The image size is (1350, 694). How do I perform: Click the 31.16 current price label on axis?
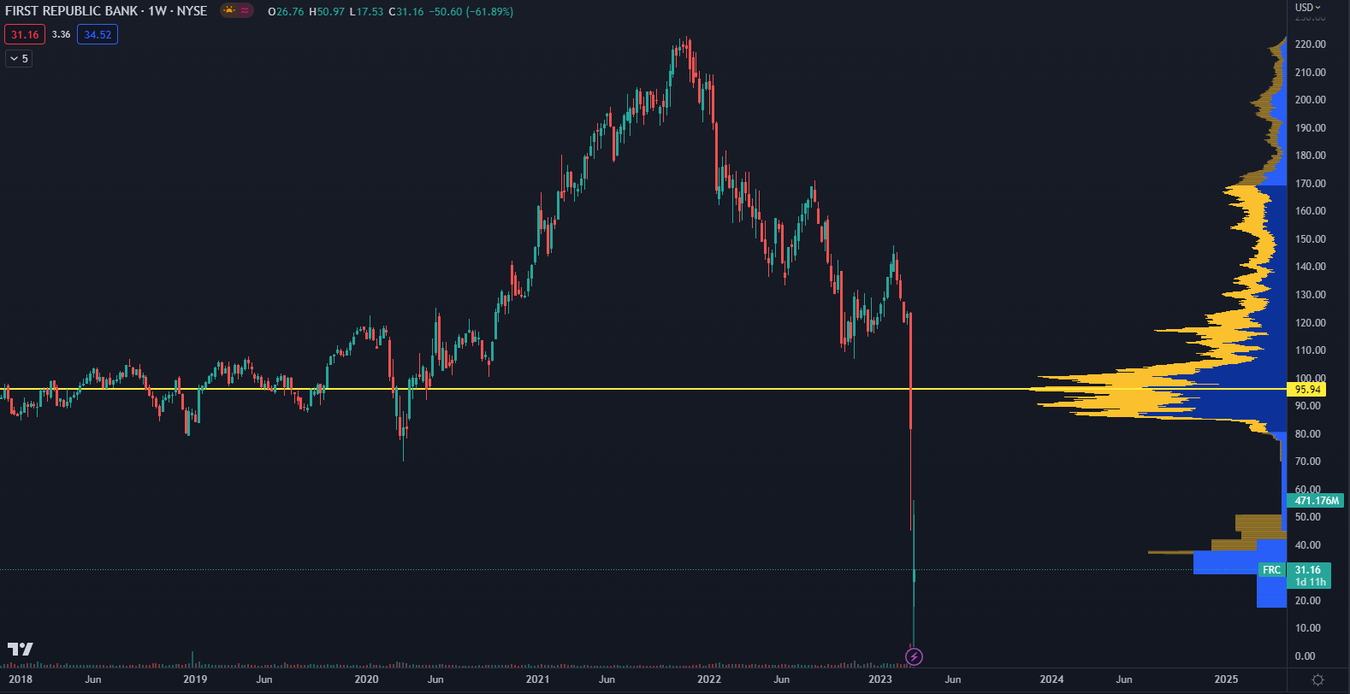(1308, 570)
